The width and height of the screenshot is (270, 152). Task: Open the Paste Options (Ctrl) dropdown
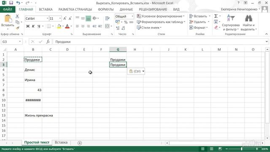pyautogui.click(x=136, y=71)
